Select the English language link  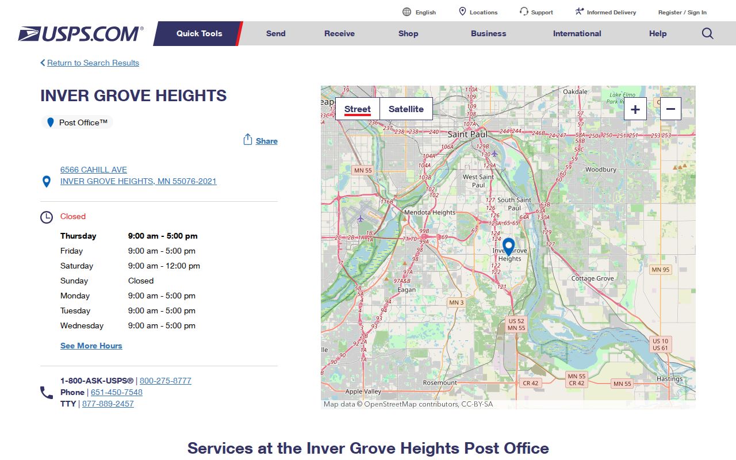coord(425,12)
